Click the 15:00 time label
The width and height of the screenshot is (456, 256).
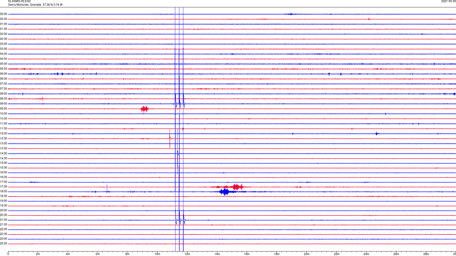(4, 163)
